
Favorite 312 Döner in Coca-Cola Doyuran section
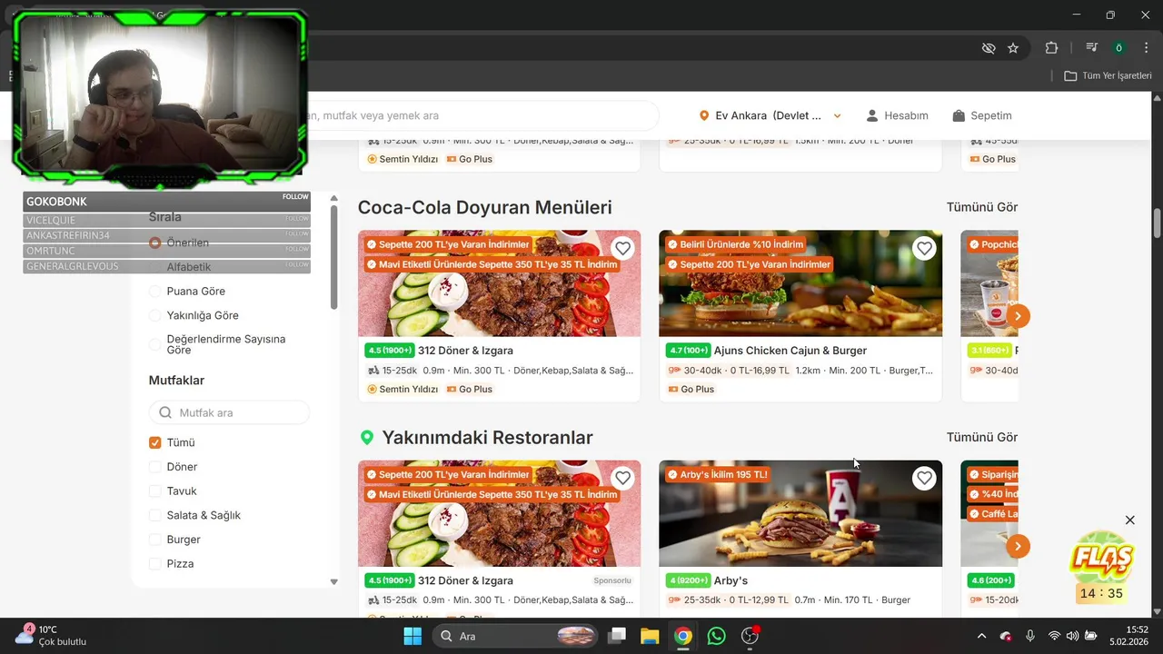pyautogui.click(x=622, y=249)
